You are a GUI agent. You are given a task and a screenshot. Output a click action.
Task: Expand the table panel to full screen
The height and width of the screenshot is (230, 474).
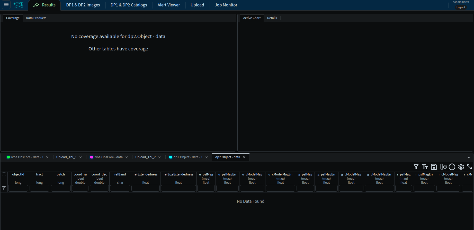pos(469,167)
